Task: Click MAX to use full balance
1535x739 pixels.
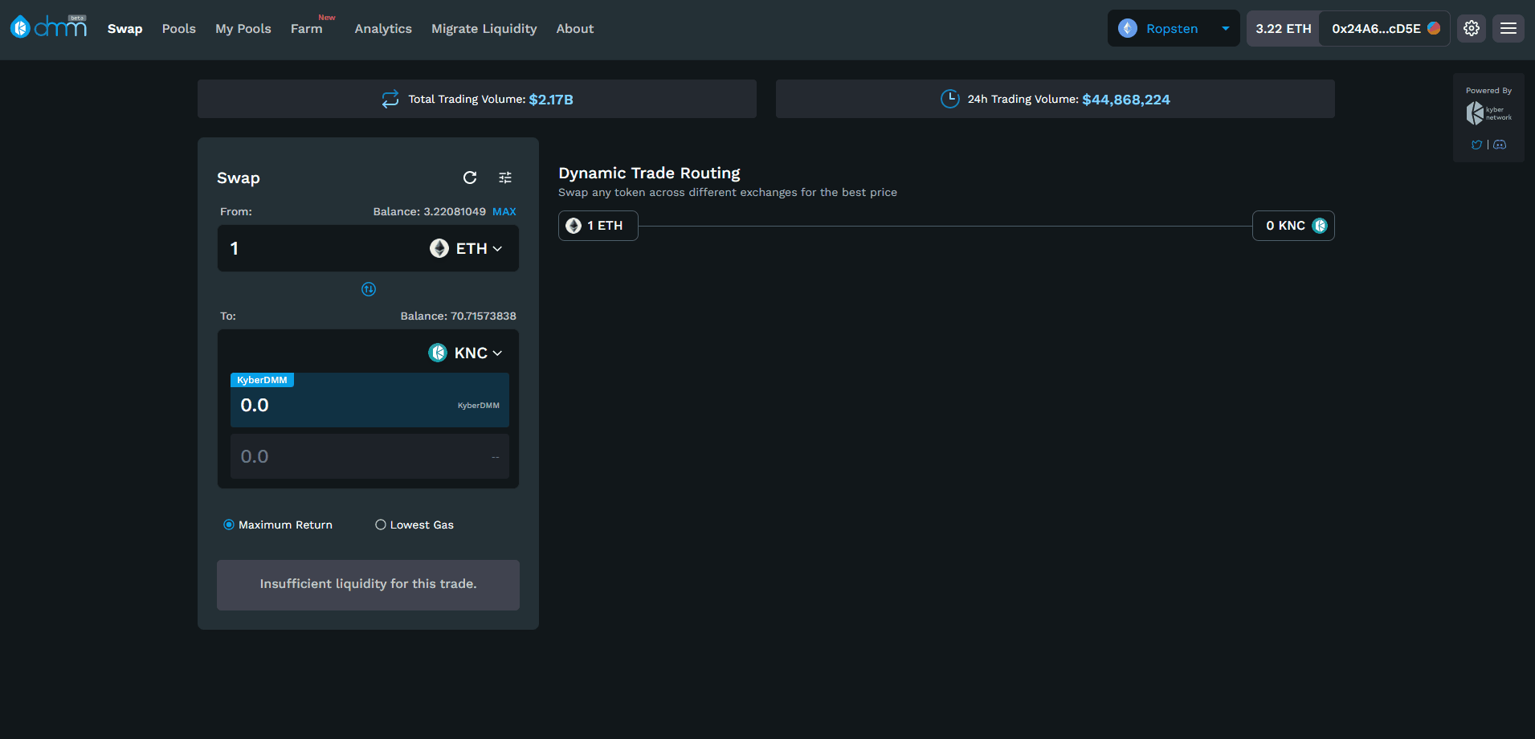Action: click(504, 211)
